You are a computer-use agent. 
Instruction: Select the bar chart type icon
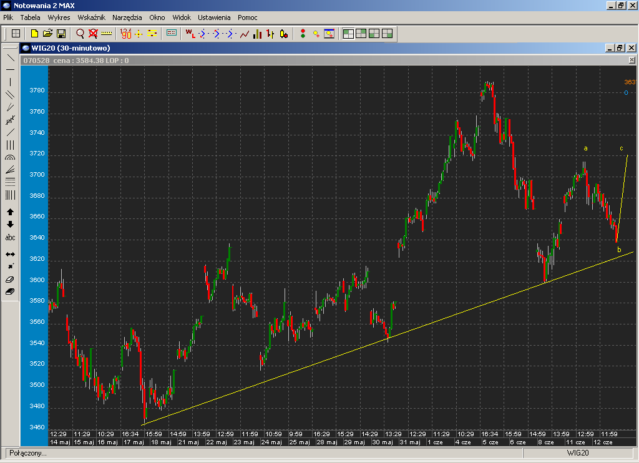[257, 34]
